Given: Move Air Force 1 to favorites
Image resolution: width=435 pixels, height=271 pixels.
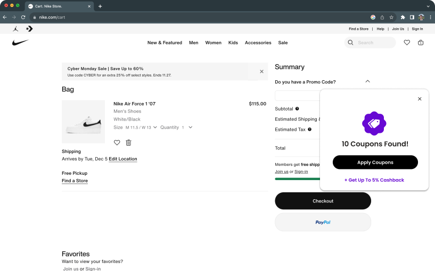Looking at the screenshot, I should (x=117, y=142).
